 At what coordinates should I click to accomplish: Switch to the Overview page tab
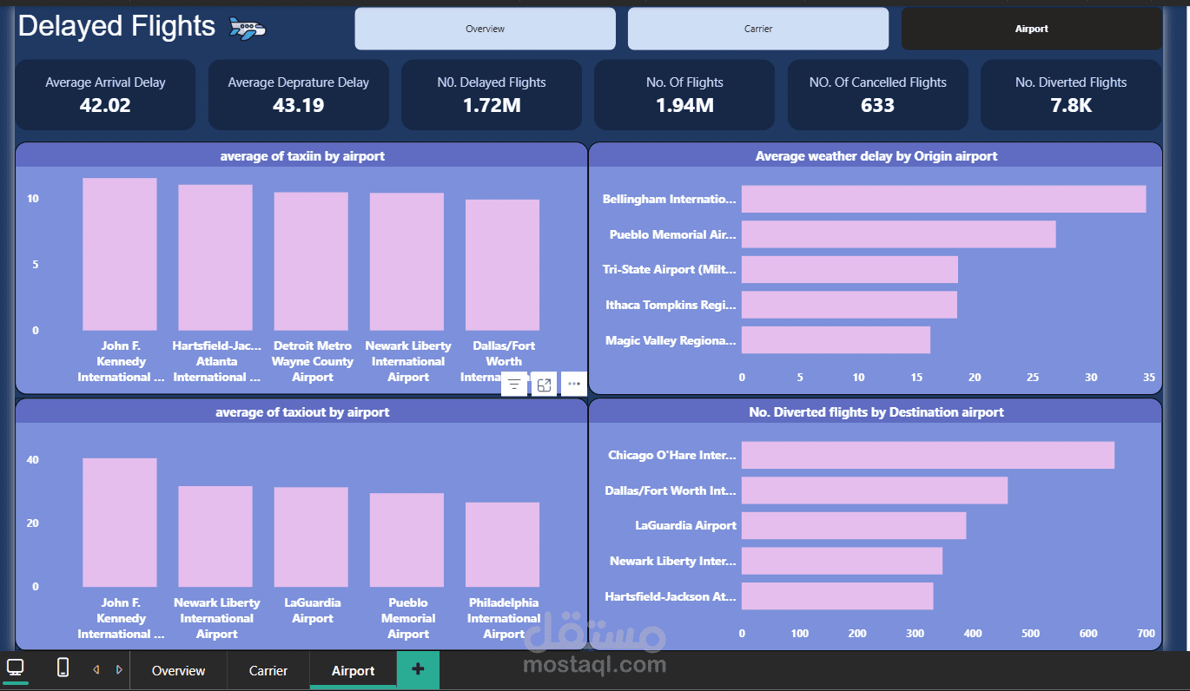(x=178, y=670)
